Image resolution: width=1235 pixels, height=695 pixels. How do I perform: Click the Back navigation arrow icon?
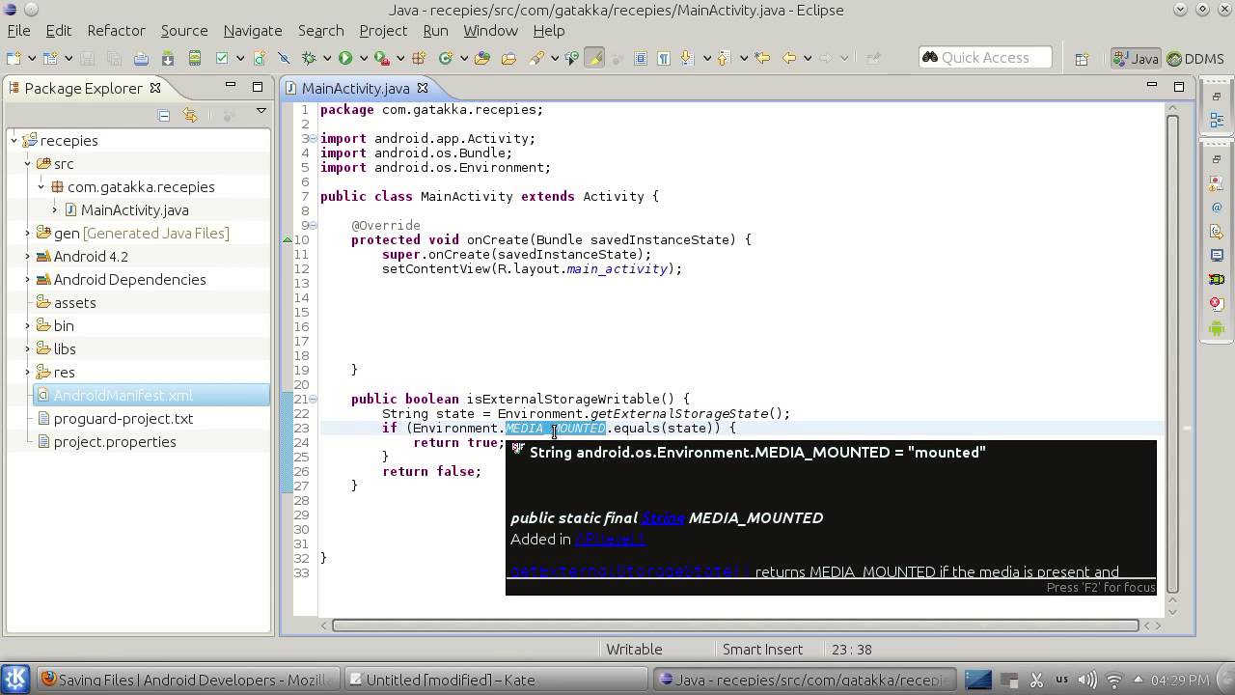788,58
